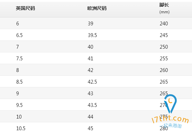Click EU size 45 cell
Screen dimensions: 192x135
[x=90, y=128]
